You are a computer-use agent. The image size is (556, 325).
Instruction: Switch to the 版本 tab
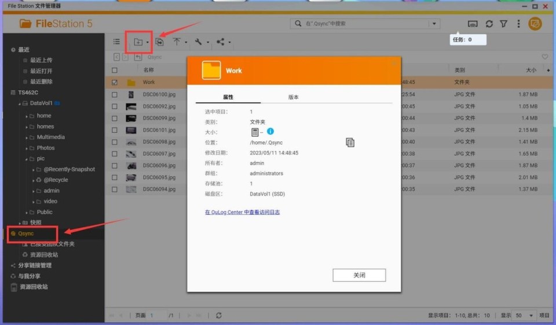[x=293, y=97]
